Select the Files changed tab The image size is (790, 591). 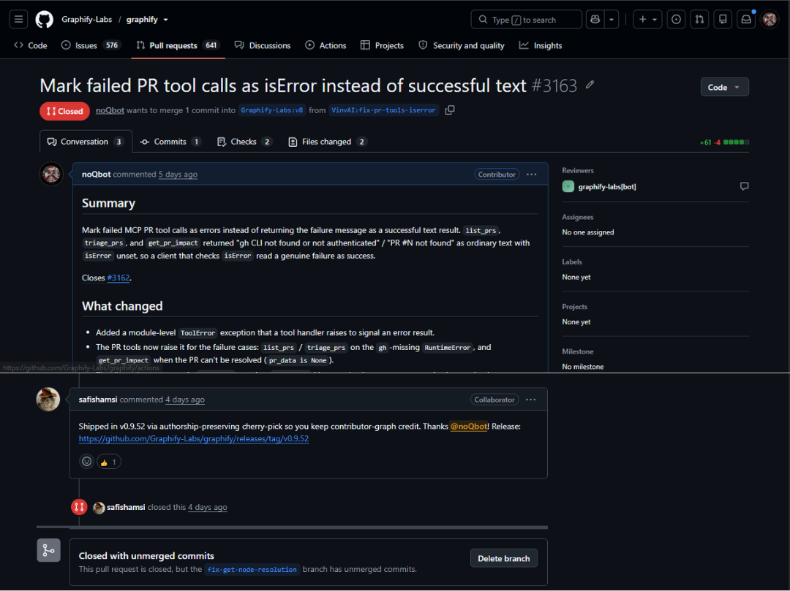point(327,142)
